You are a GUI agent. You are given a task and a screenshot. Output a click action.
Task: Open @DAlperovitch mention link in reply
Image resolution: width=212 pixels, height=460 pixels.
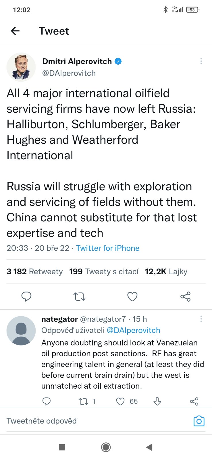point(133,330)
